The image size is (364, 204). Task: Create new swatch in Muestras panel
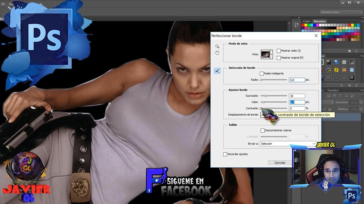[349, 51]
